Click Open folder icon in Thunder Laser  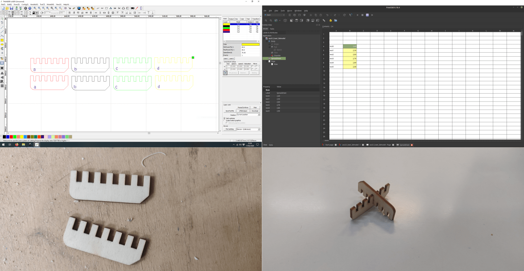[7, 8]
